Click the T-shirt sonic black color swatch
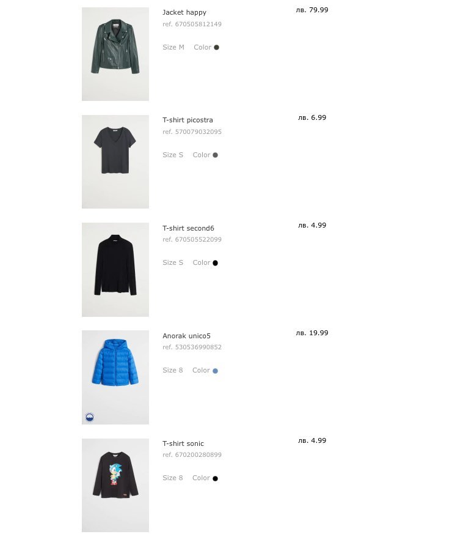This screenshot has width=455, height=534. [215, 478]
